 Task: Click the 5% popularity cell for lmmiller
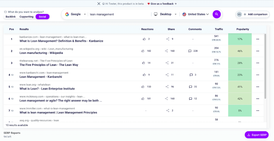240,111
